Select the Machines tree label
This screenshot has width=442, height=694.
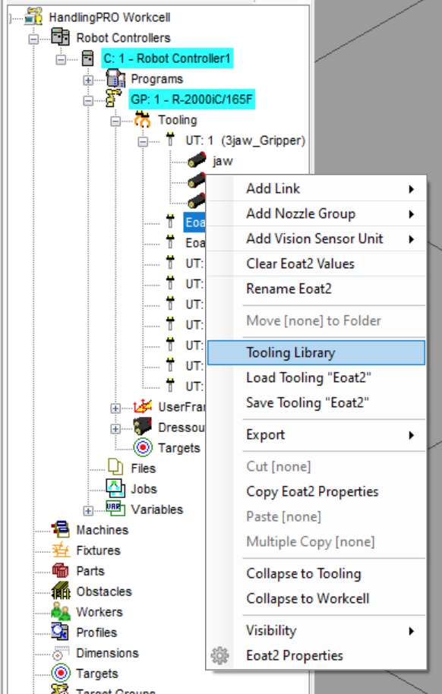tap(103, 530)
